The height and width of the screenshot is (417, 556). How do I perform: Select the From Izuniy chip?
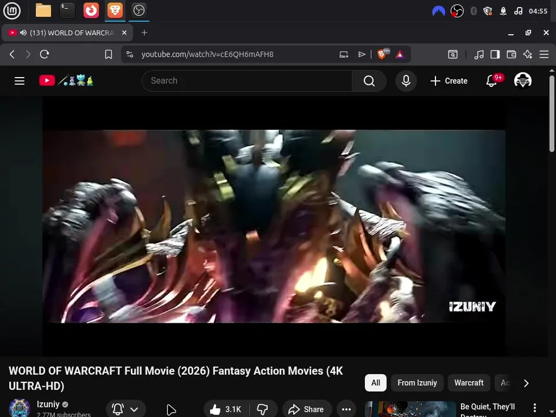[417, 383]
